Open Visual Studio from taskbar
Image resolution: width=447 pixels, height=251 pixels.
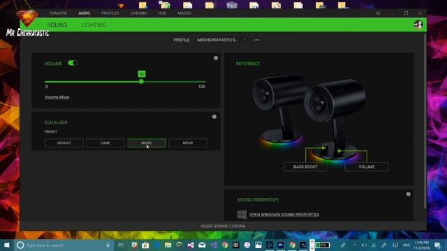tap(191, 245)
